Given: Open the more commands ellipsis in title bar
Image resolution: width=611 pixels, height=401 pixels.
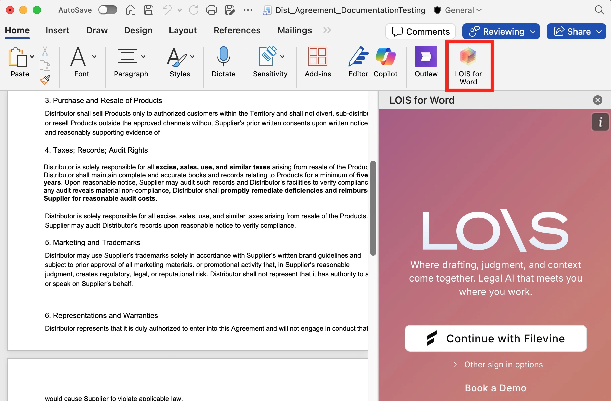Looking at the screenshot, I should [x=248, y=10].
